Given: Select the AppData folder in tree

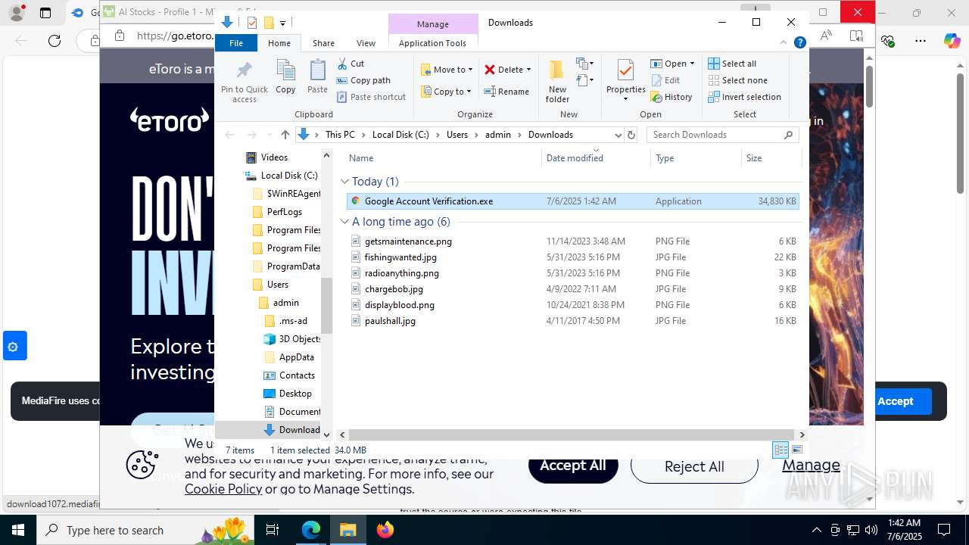Looking at the screenshot, I should (296, 357).
